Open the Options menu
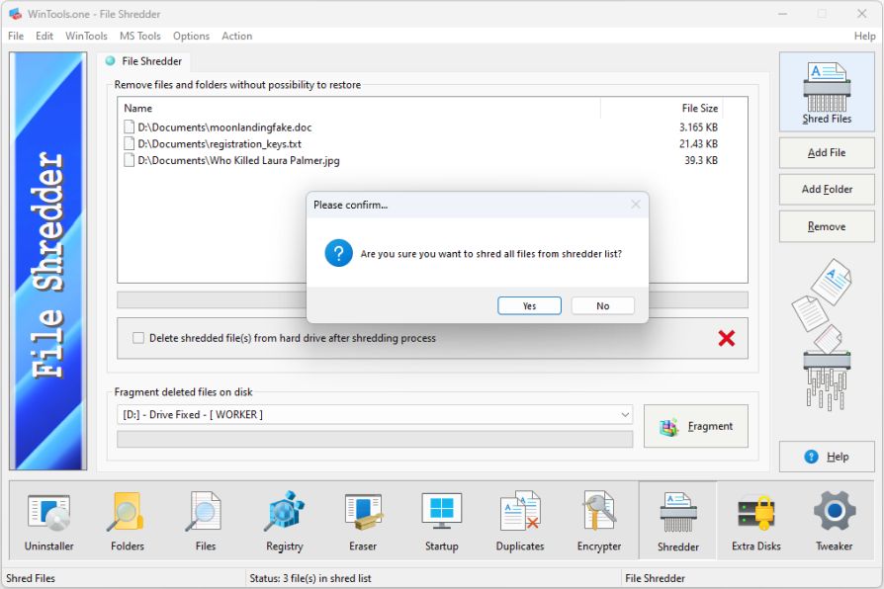The height and width of the screenshot is (589, 884). click(191, 36)
